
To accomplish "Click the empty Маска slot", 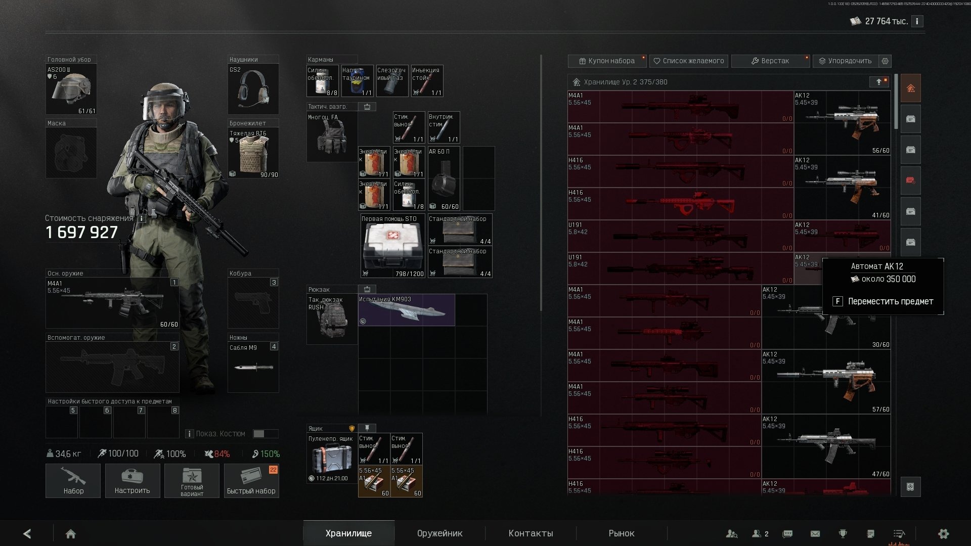I will point(71,153).
